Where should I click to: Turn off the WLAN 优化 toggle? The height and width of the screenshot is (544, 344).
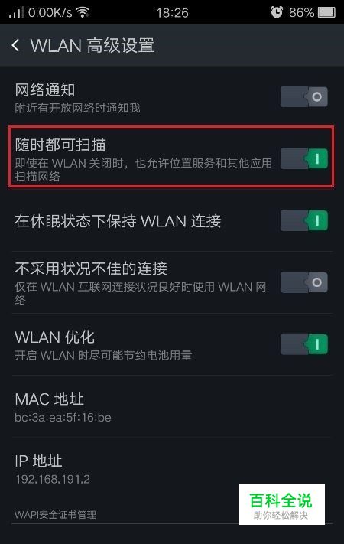(304, 344)
